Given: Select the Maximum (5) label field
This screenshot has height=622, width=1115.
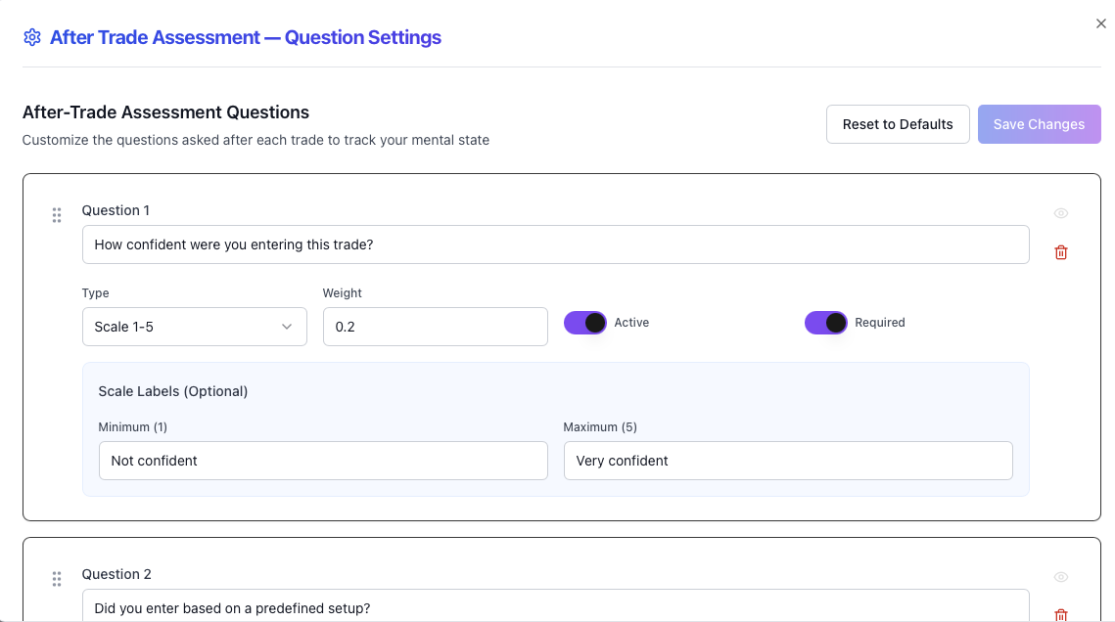Looking at the screenshot, I should tap(788, 461).
